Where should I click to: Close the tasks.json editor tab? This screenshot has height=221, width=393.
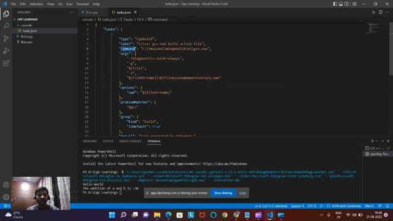tap(135, 12)
